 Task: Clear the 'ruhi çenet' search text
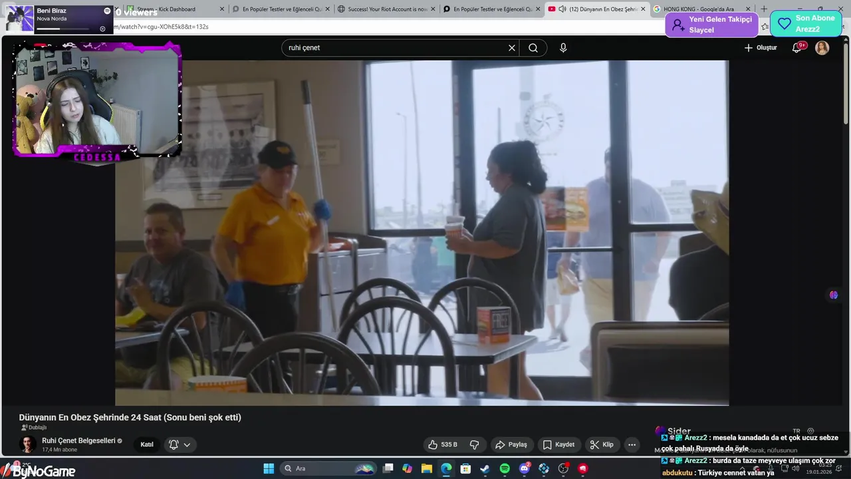point(512,48)
